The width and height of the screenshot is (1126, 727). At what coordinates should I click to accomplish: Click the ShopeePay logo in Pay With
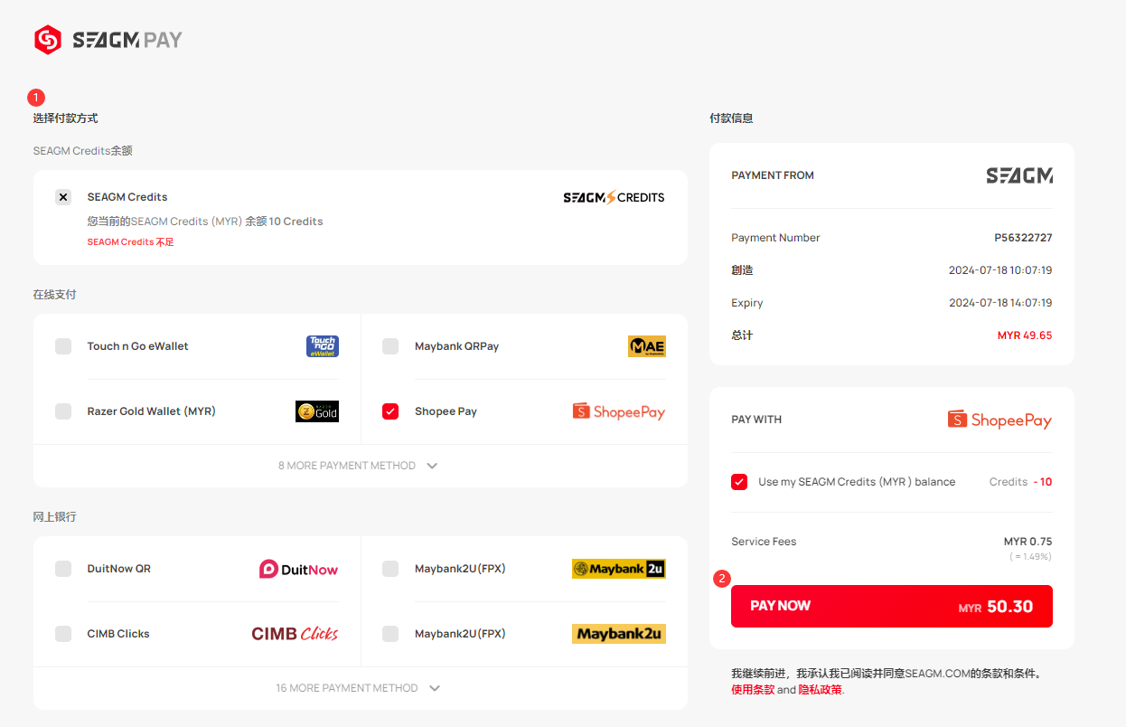(1000, 420)
